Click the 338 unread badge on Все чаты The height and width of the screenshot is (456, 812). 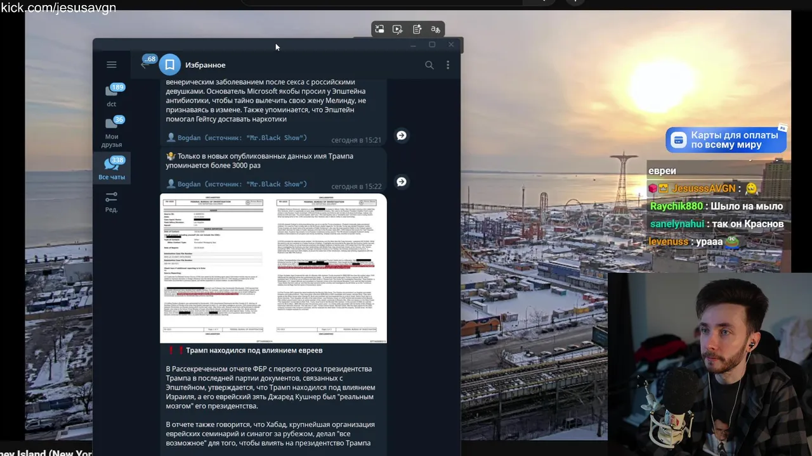pos(117,160)
